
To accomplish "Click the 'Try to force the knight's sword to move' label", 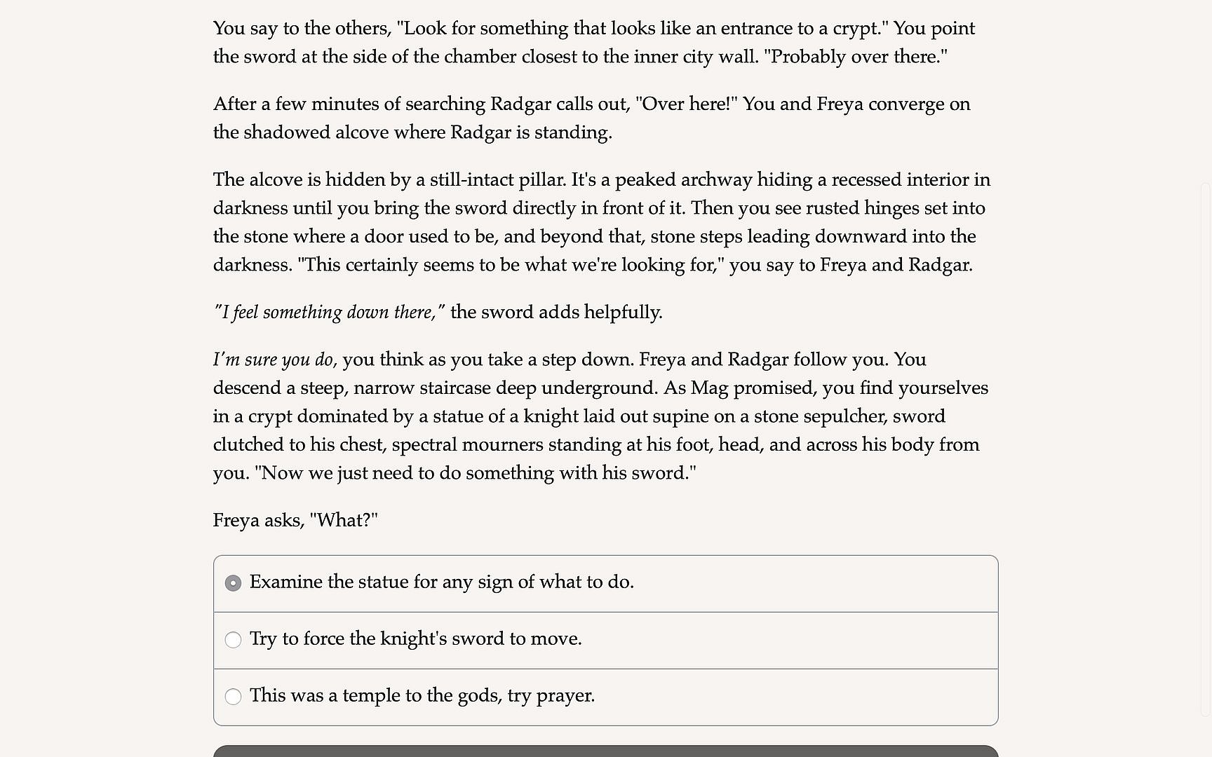I will [415, 639].
